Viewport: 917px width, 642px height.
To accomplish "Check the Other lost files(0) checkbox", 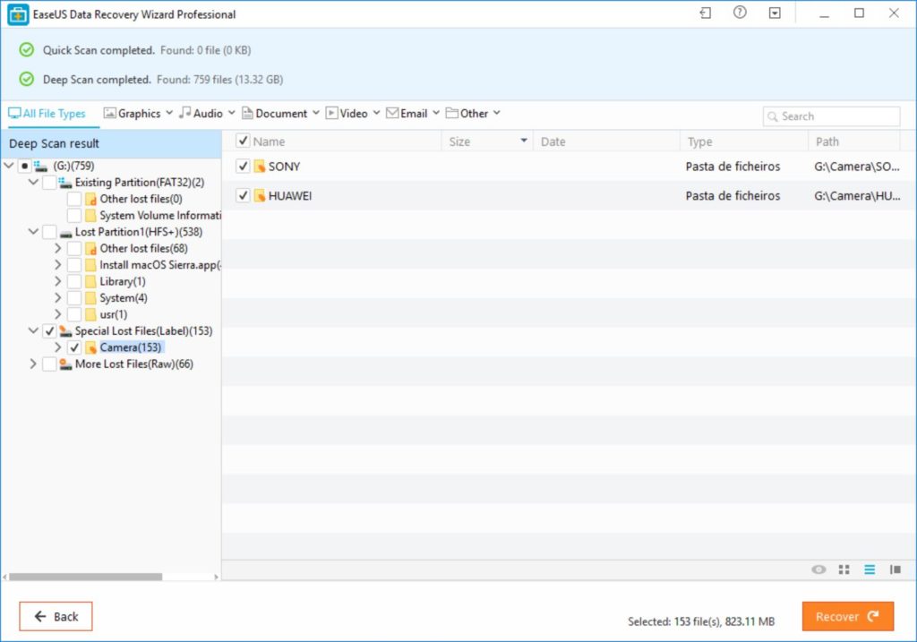I will [74, 199].
